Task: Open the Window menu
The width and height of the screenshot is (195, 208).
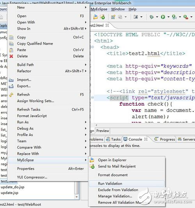Action: point(118,9)
